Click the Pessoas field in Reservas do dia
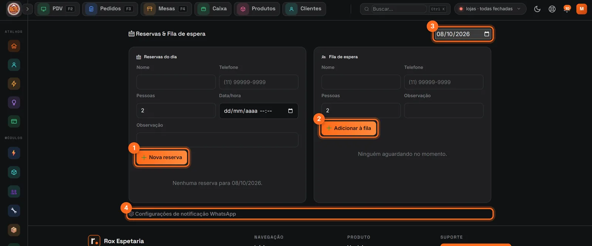Image resolution: width=592 pixels, height=246 pixels. (176, 110)
